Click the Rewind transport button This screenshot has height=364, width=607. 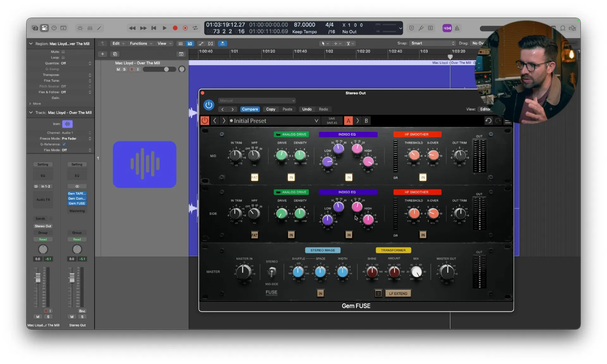[x=132, y=28]
